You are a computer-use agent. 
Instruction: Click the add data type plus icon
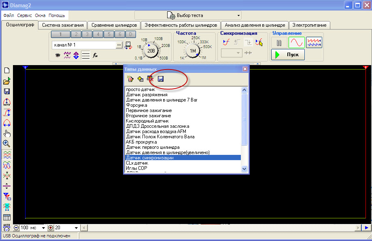click(x=140, y=79)
